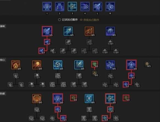Click the defensive passive node showing 1/3
Viewport: 160px width, 122px height.
point(126,98)
